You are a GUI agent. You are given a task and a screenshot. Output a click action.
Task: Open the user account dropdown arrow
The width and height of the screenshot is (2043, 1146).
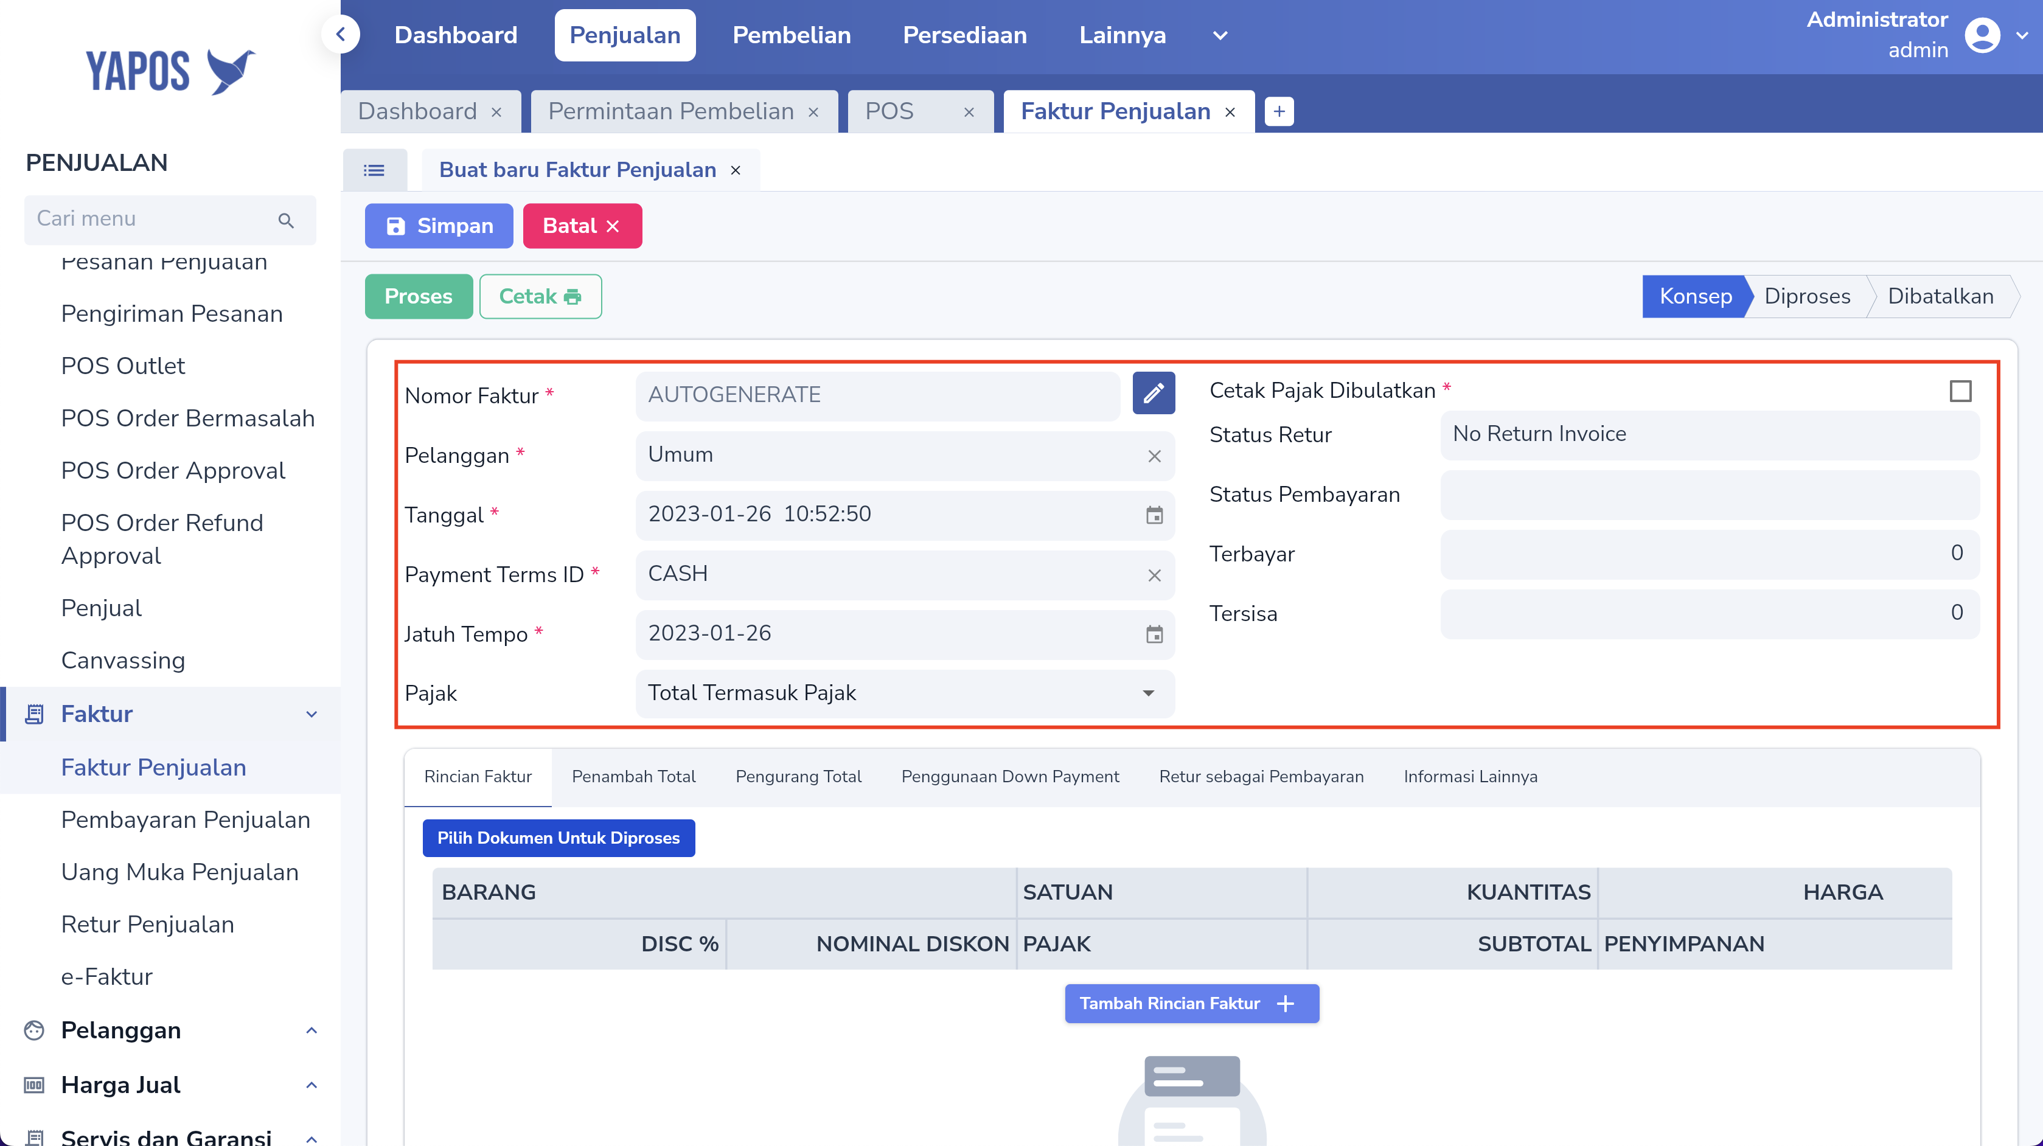[x=2022, y=35]
